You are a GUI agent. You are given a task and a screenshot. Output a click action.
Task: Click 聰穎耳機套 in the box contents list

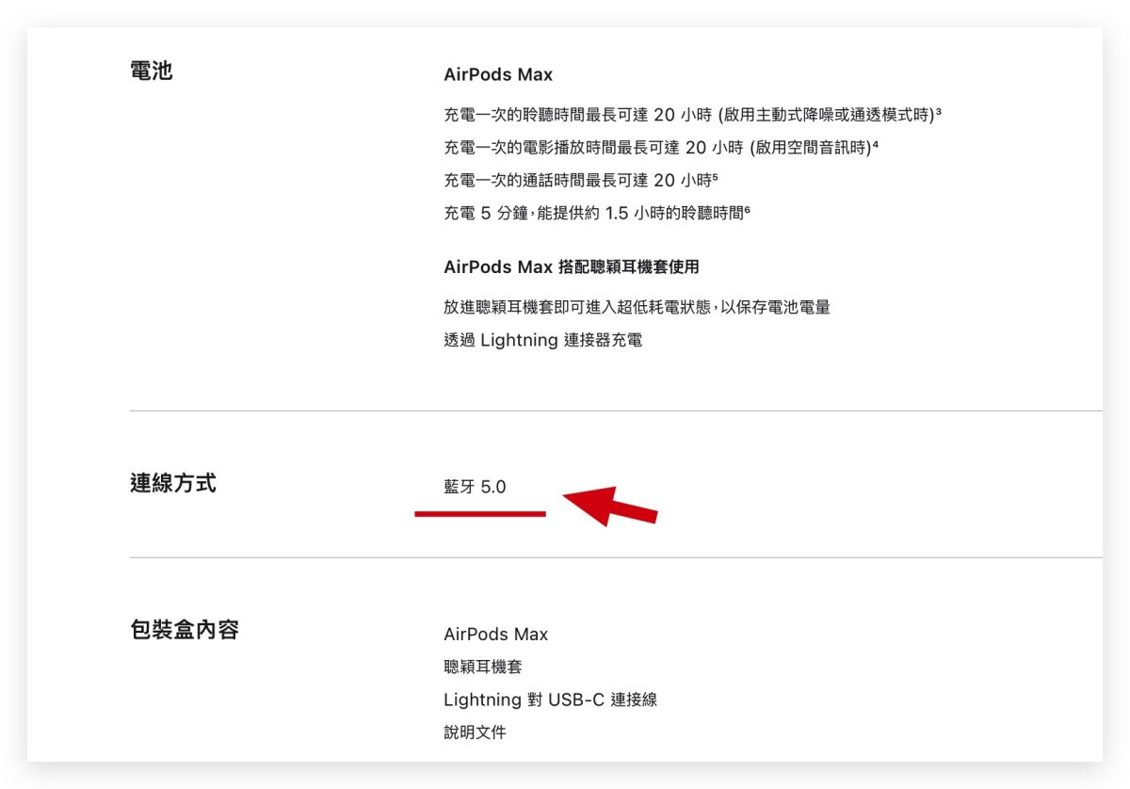482,667
